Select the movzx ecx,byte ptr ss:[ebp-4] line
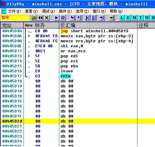Screen dimensions: 155x147 [x=97, y=41]
